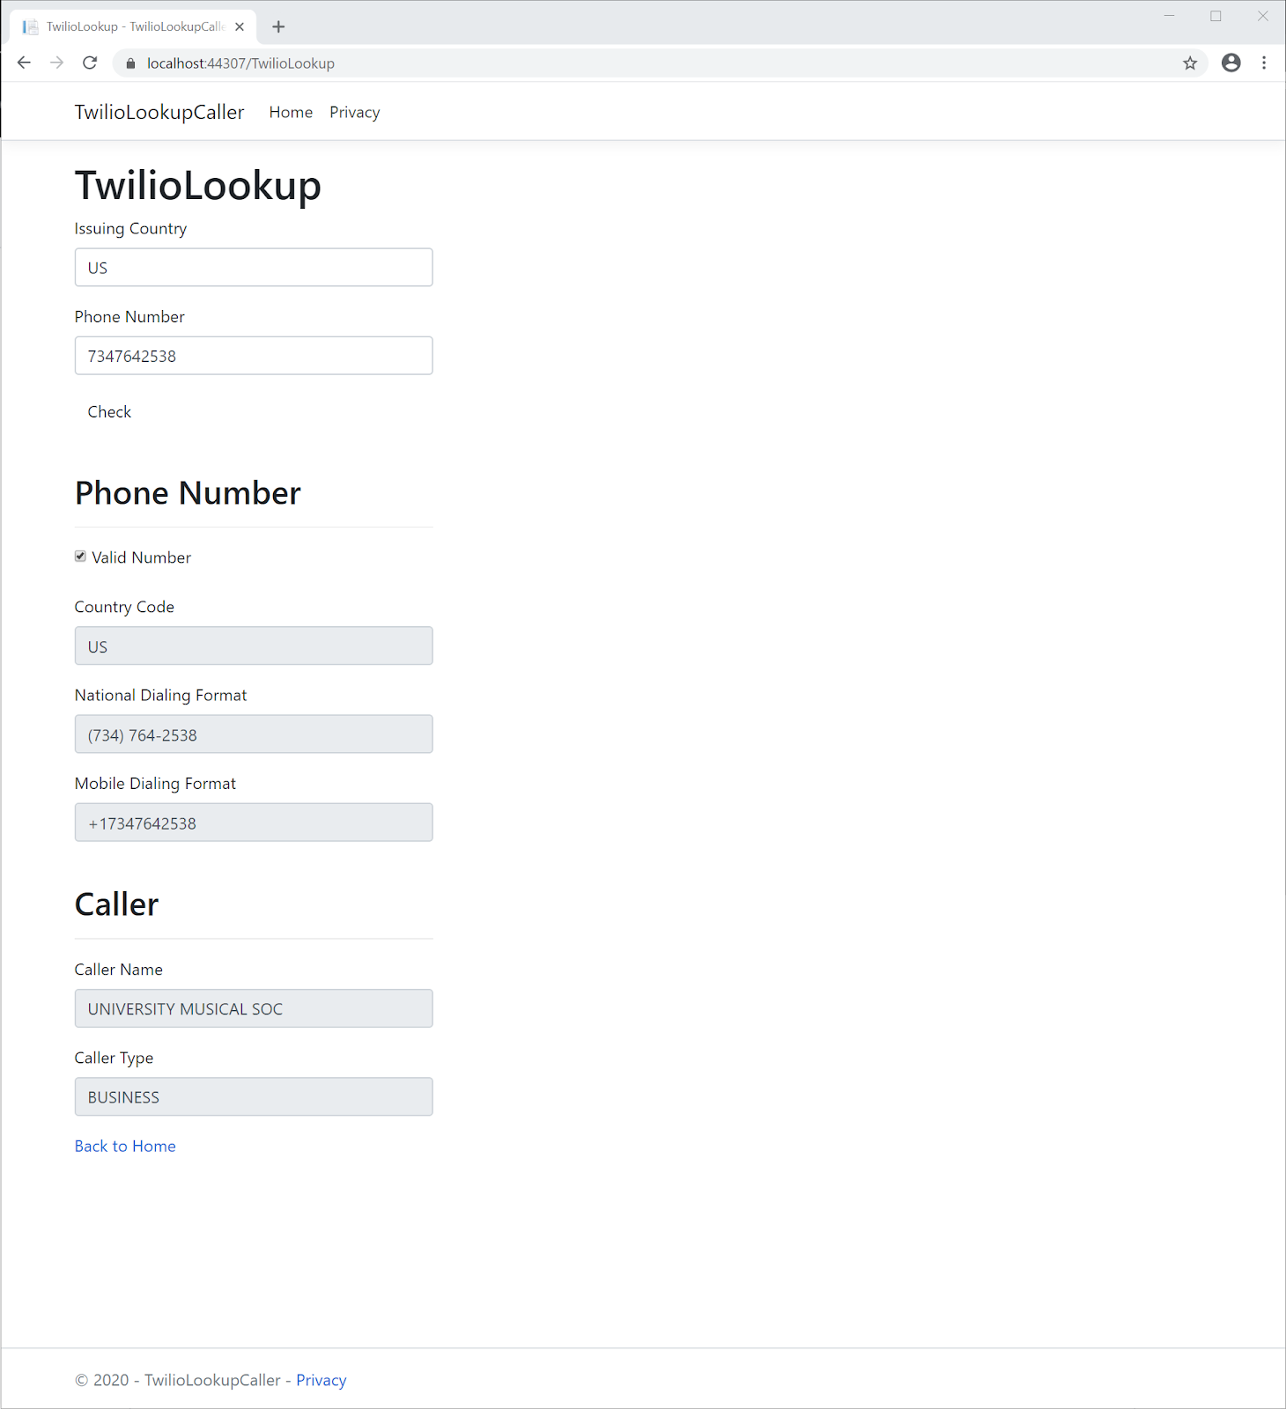Focus the Phone Number input field
The image size is (1286, 1409).
click(254, 356)
